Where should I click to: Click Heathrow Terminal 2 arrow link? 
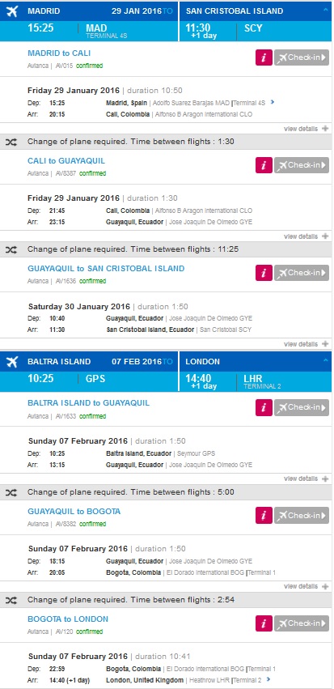coord(268,680)
